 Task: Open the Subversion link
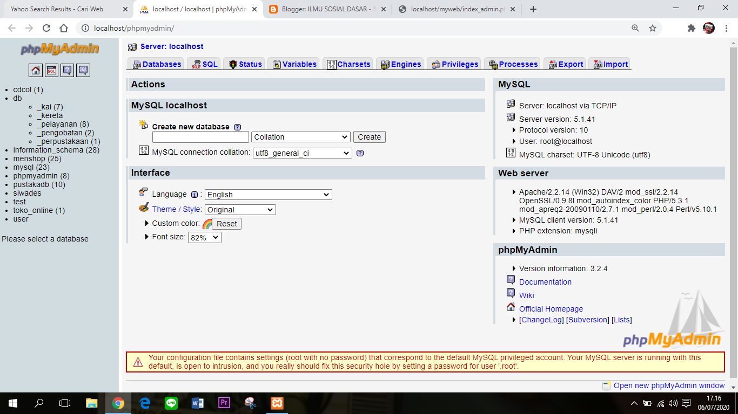pos(588,320)
